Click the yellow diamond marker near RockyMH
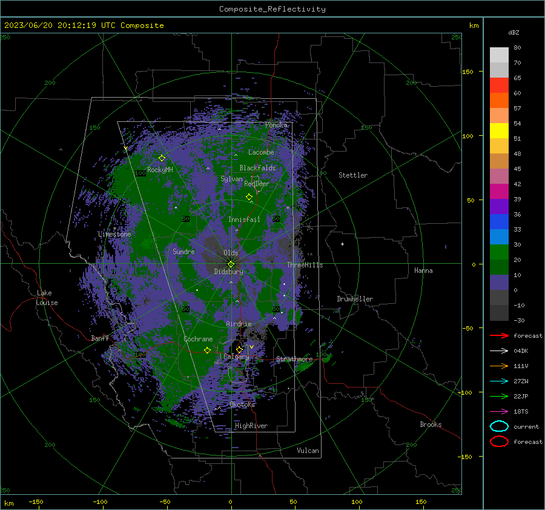This screenshot has height=510, width=545. [x=162, y=158]
